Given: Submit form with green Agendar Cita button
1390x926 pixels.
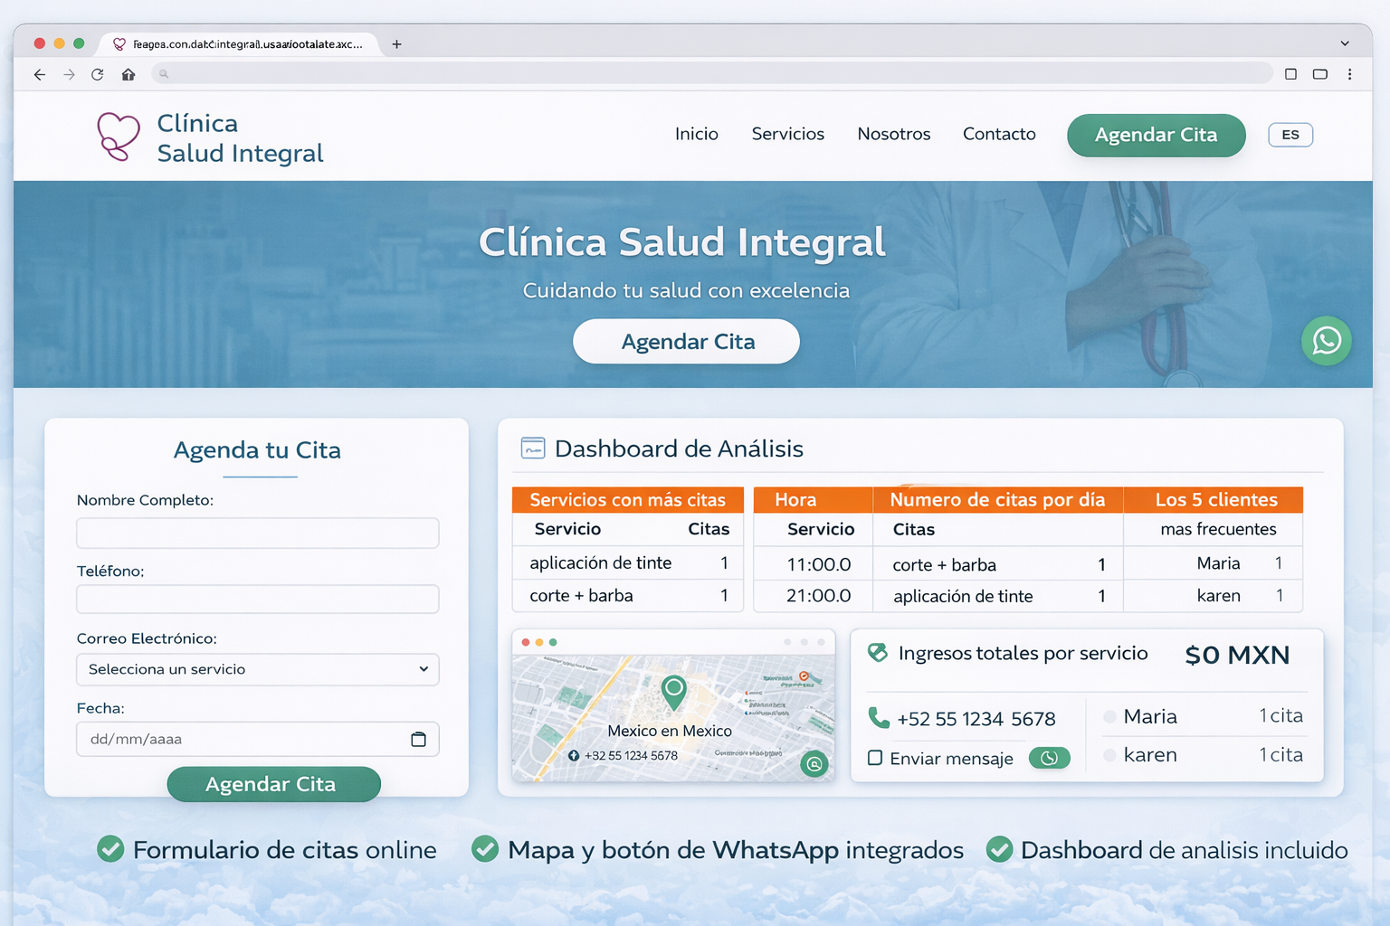Looking at the screenshot, I should (x=273, y=784).
